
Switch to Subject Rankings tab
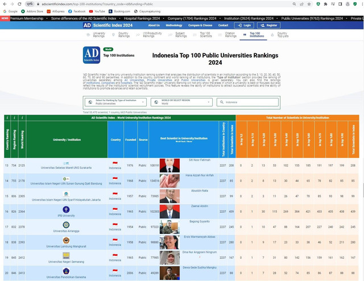[x=177, y=35]
